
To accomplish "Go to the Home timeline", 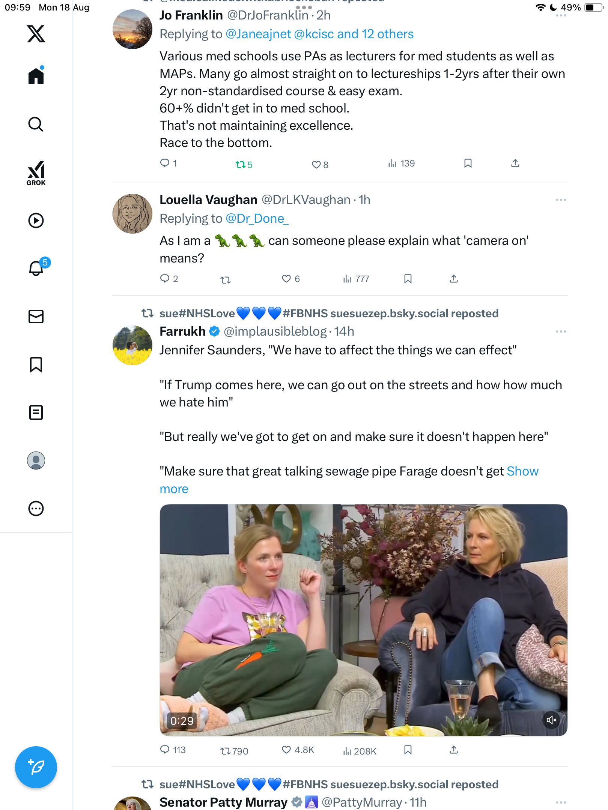I will tap(36, 76).
